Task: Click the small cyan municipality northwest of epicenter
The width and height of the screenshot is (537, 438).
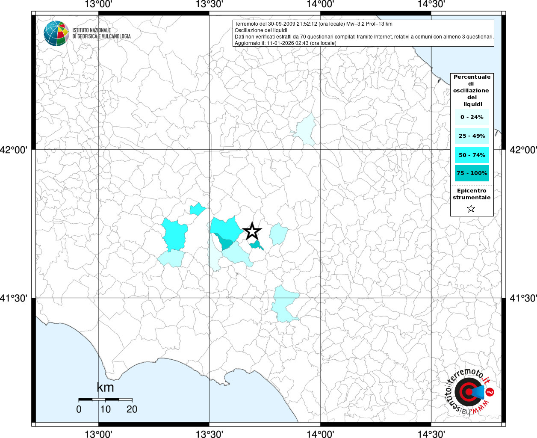Action: tap(198, 209)
